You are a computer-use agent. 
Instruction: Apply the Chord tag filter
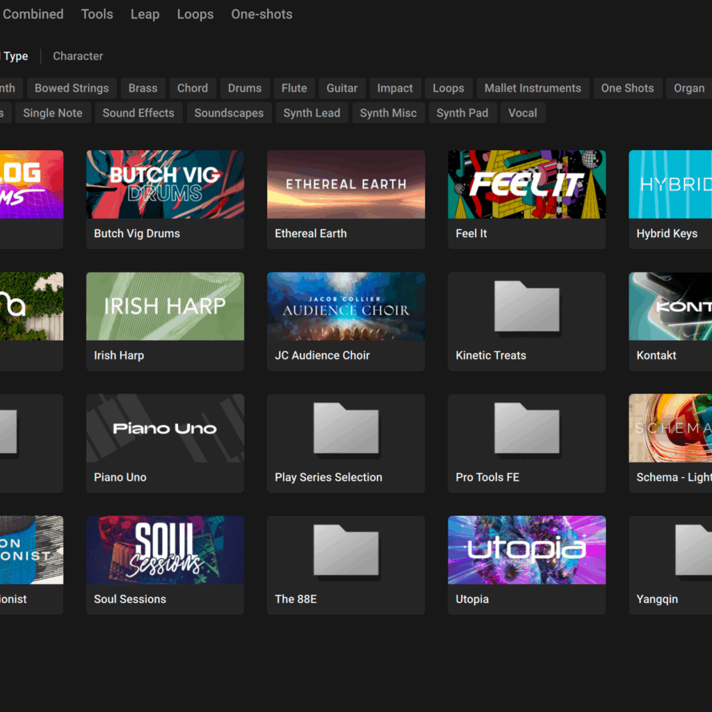click(193, 88)
